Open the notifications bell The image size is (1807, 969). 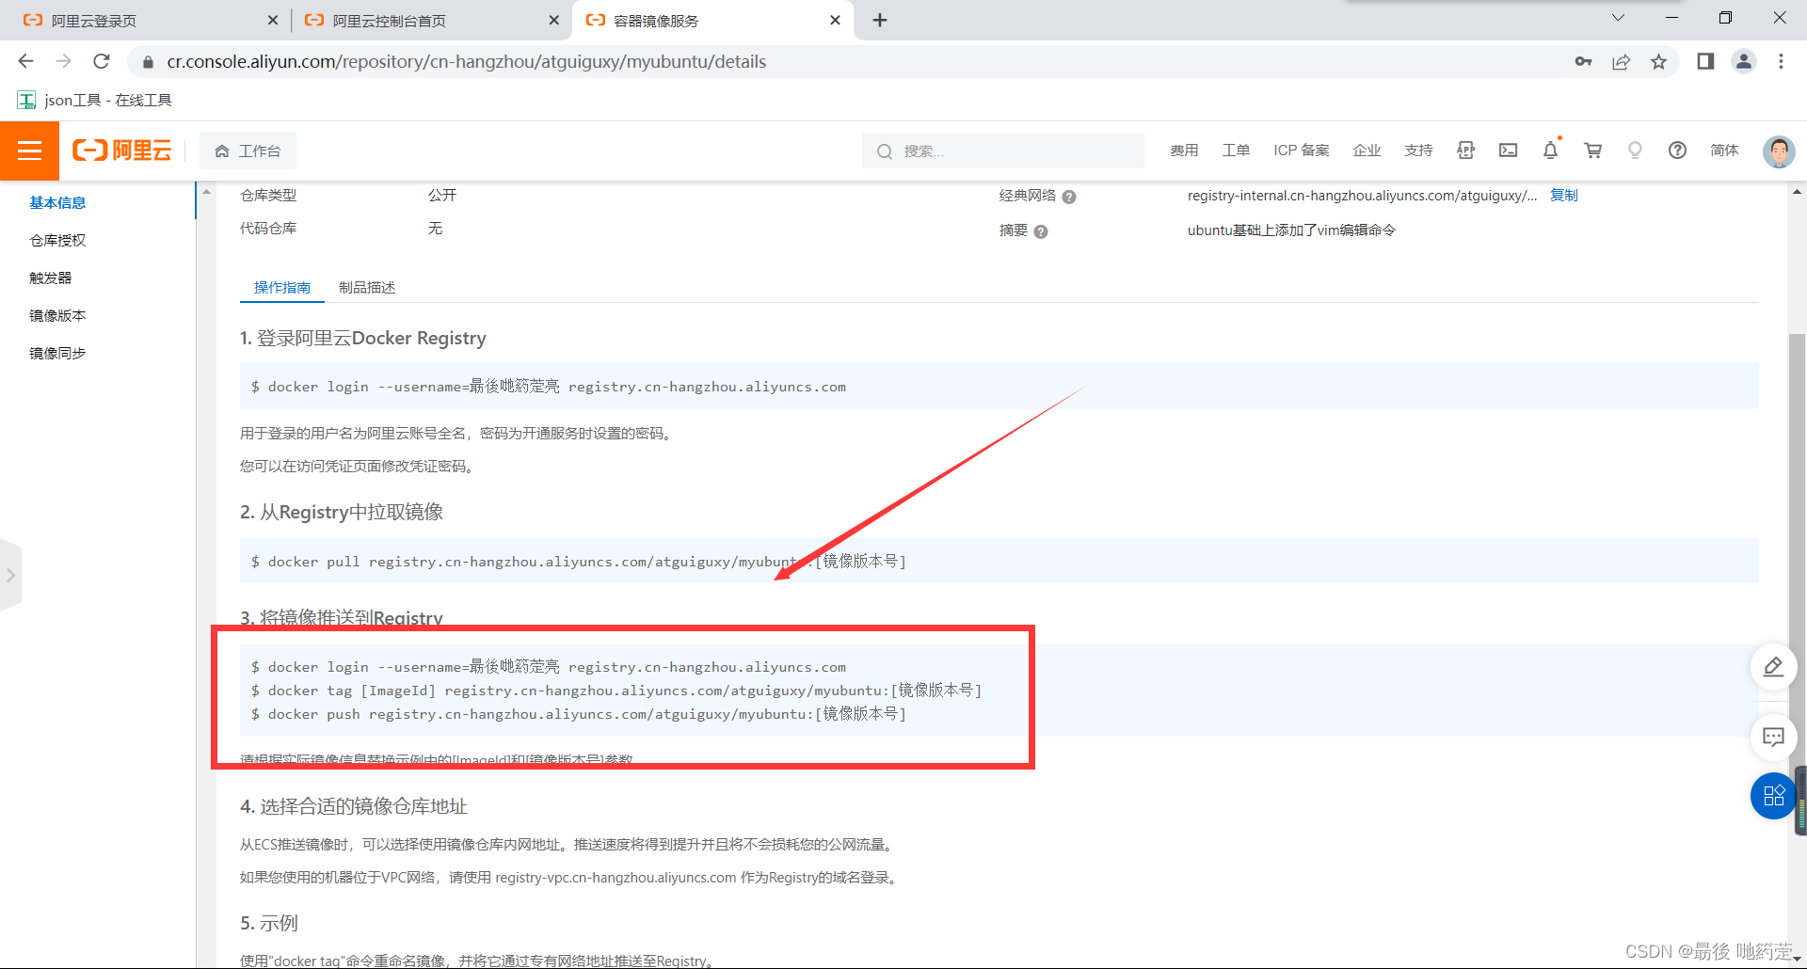1551,151
